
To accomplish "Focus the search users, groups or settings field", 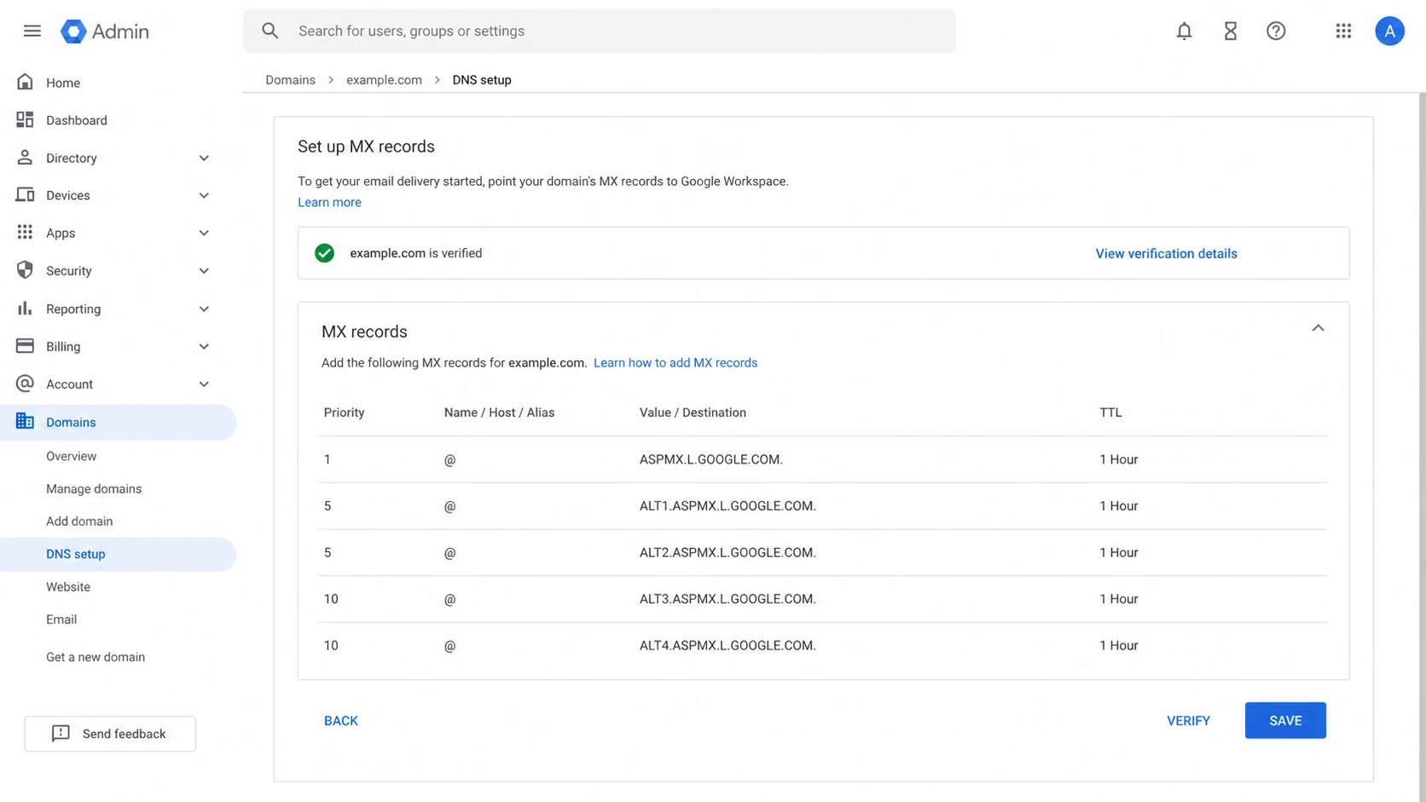I will (600, 31).
